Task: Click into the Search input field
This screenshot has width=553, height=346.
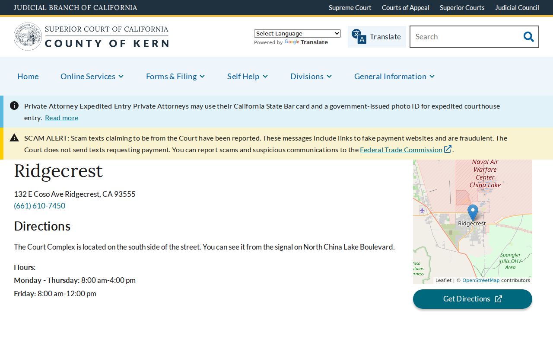Action: tap(464, 37)
